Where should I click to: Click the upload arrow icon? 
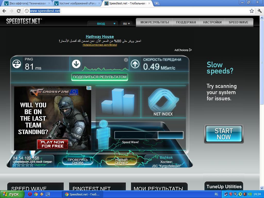pos(135,64)
